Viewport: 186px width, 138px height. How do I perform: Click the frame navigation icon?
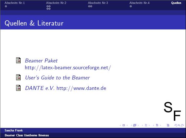point(135,125)
